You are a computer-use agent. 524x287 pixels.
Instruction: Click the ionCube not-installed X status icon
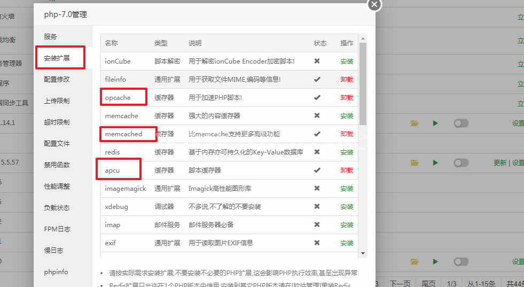317,61
